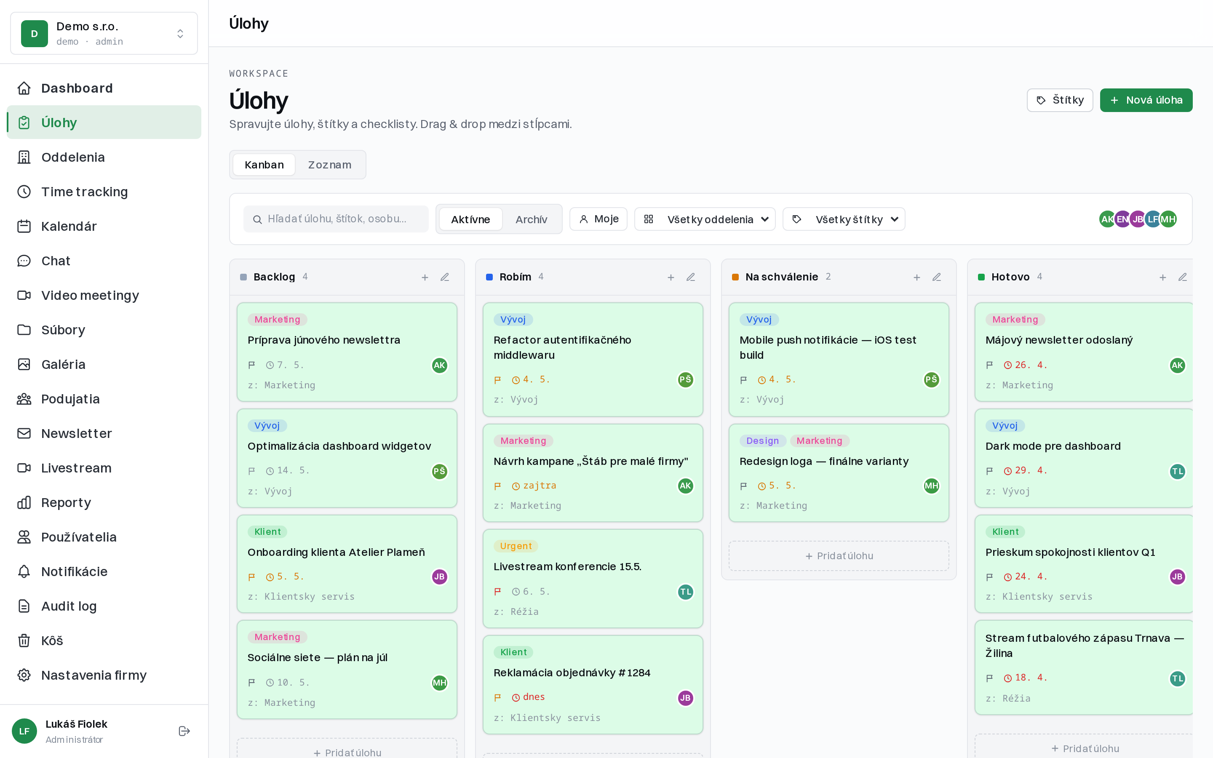Select the Zoznam view tab
1213x758 pixels.
tap(329, 165)
